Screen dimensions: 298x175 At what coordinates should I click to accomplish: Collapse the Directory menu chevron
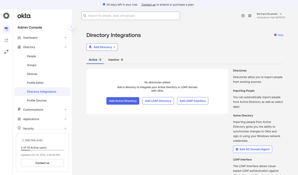click(66, 47)
